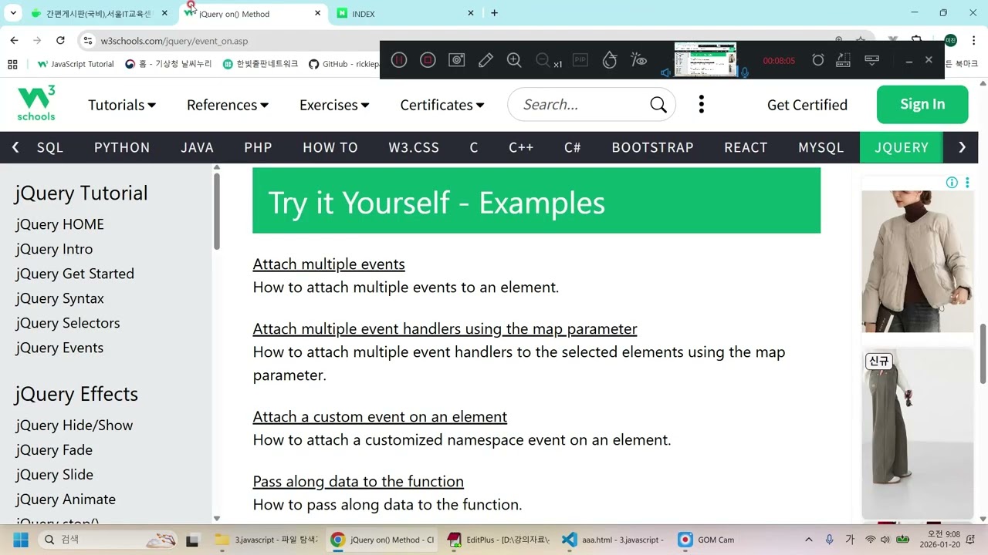988x555 pixels.
Task: Click the recorder output device icon
Action: tap(843, 60)
